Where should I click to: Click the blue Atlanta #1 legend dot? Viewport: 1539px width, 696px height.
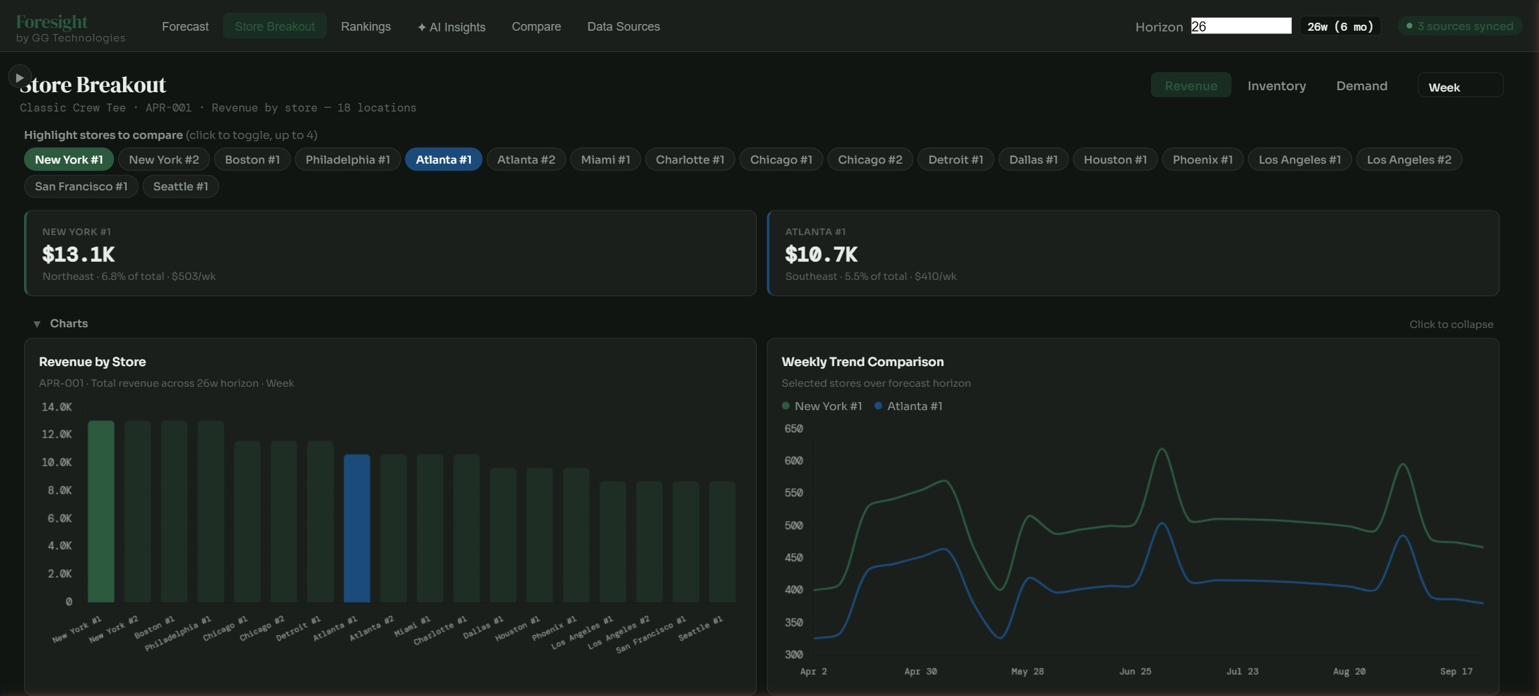878,406
